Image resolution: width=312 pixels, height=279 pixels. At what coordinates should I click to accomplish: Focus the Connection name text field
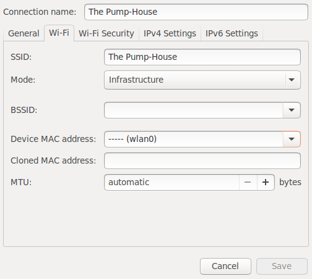click(196, 12)
